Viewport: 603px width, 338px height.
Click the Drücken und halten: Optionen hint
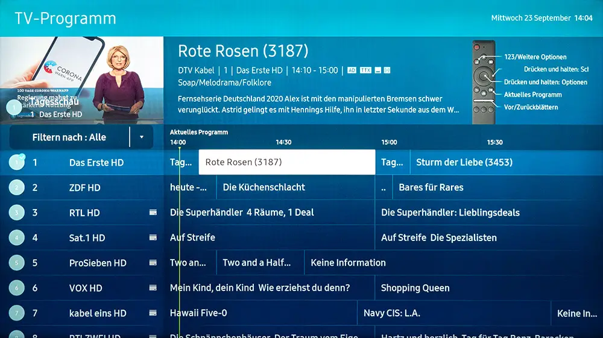(x=546, y=82)
